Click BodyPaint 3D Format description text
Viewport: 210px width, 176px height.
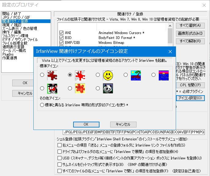click(117, 38)
